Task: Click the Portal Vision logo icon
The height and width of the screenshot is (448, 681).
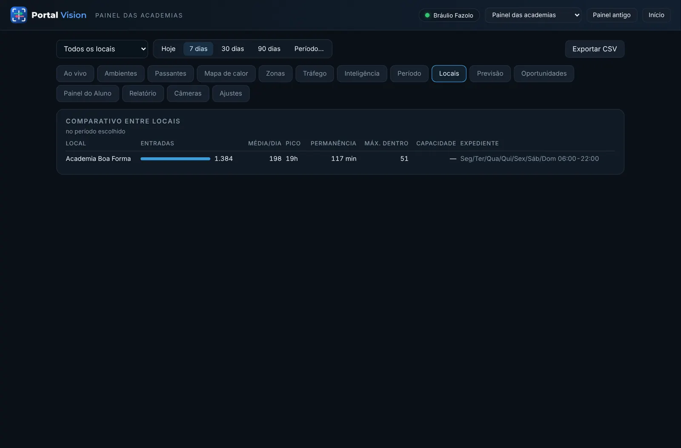Action: click(19, 15)
